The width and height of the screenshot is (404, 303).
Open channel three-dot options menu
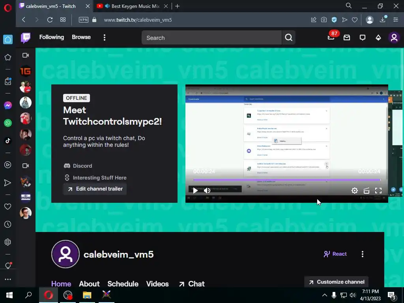(363, 254)
